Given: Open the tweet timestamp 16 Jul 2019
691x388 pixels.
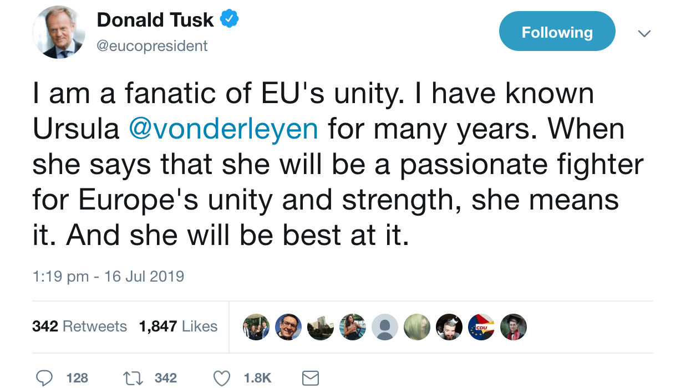Looking at the screenshot, I should (x=109, y=276).
